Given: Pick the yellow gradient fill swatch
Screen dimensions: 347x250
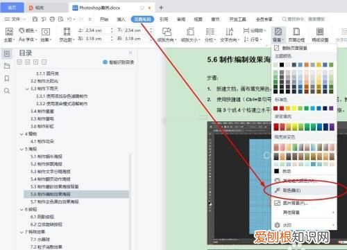Looking at the screenshot, I should click(295, 127).
